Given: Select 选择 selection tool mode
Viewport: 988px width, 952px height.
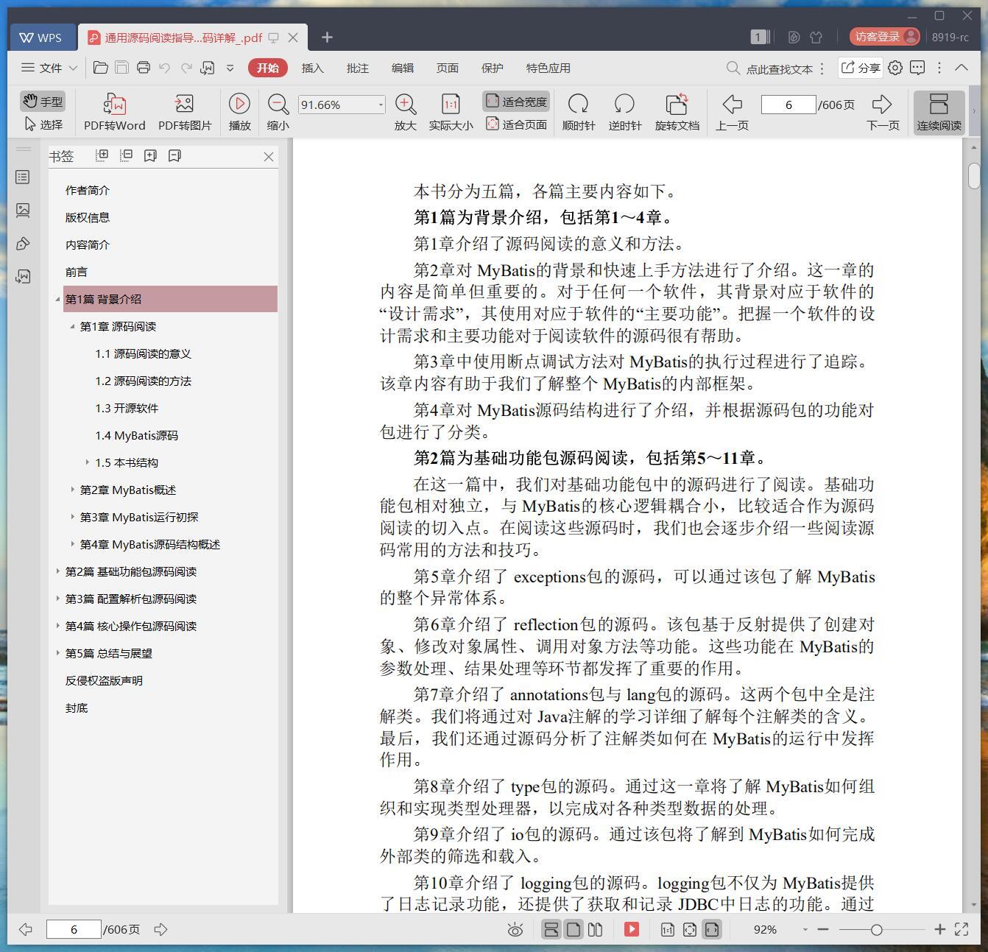Looking at the screenshot, I should (43, 124).
